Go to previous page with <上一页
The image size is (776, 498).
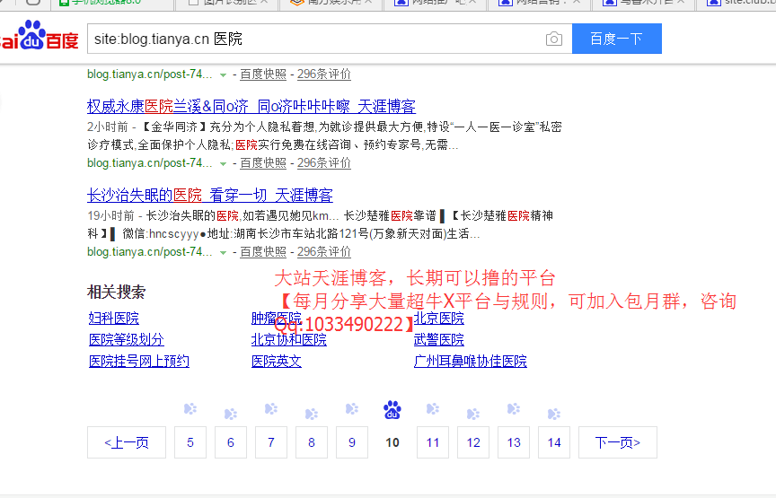coord(127,442)
